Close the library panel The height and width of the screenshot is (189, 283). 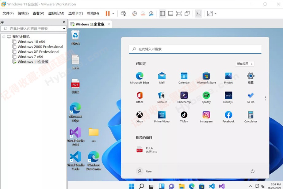click(x=64, y=22)
